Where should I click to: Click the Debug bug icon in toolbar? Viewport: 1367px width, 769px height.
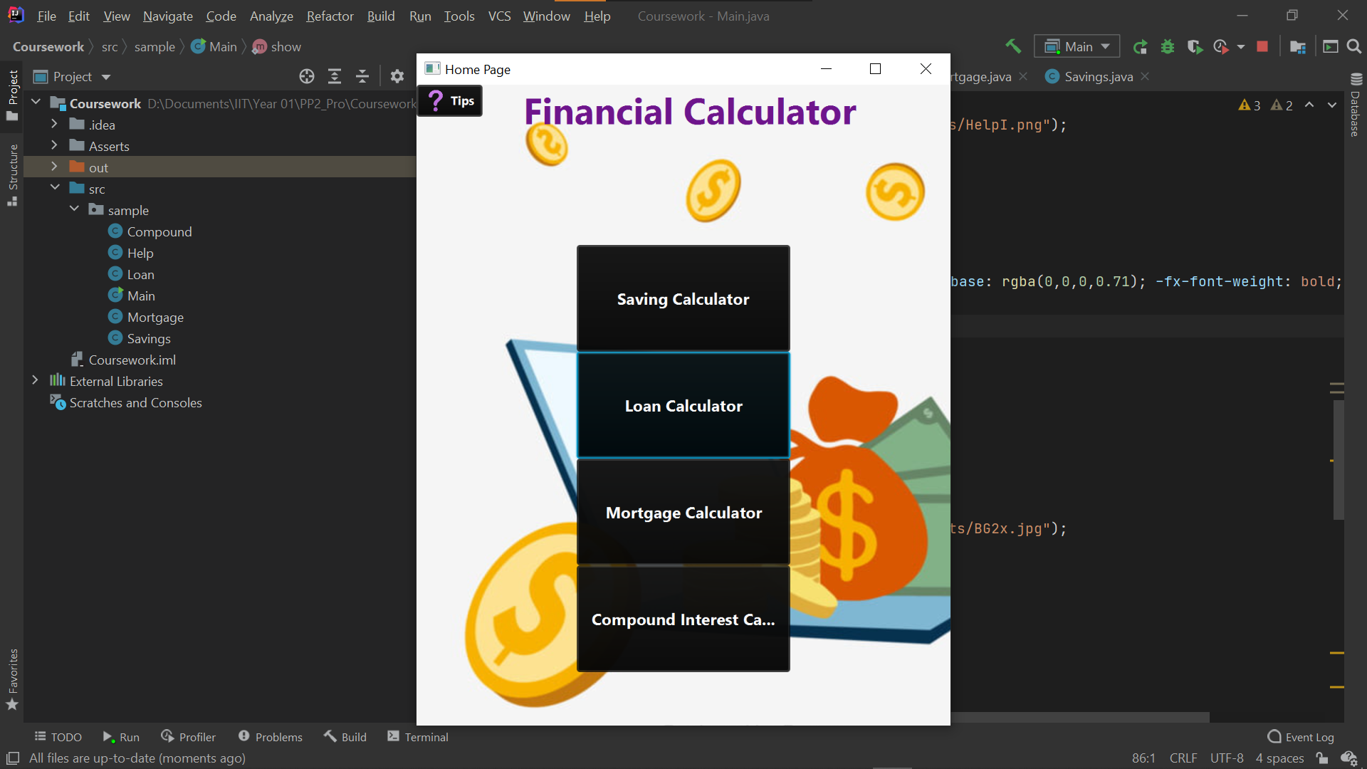[1168, 46]
